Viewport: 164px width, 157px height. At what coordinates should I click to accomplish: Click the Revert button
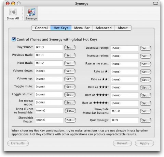[122, 143]
